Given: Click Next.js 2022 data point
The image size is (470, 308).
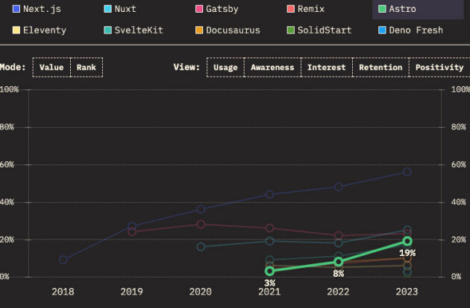Looking at the screenshot, I should 339,187.
